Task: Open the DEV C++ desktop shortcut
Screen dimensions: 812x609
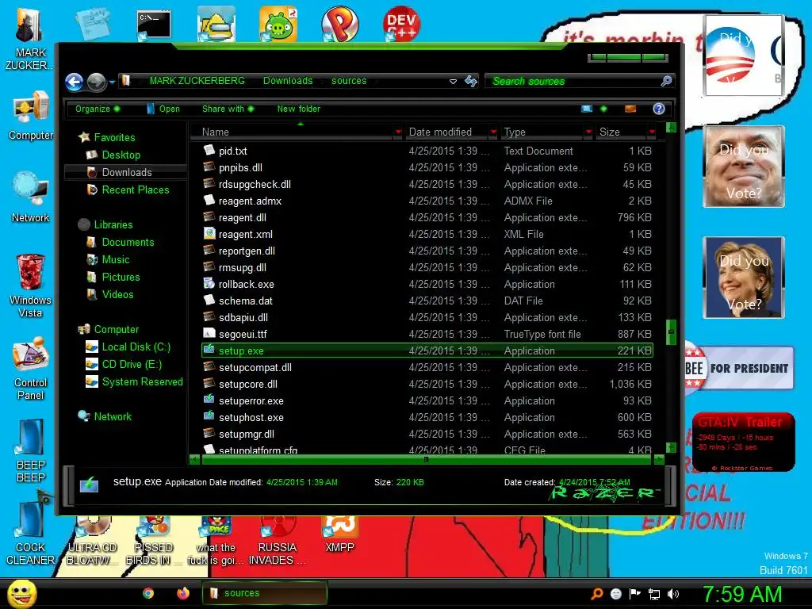Action: point(401,23)
